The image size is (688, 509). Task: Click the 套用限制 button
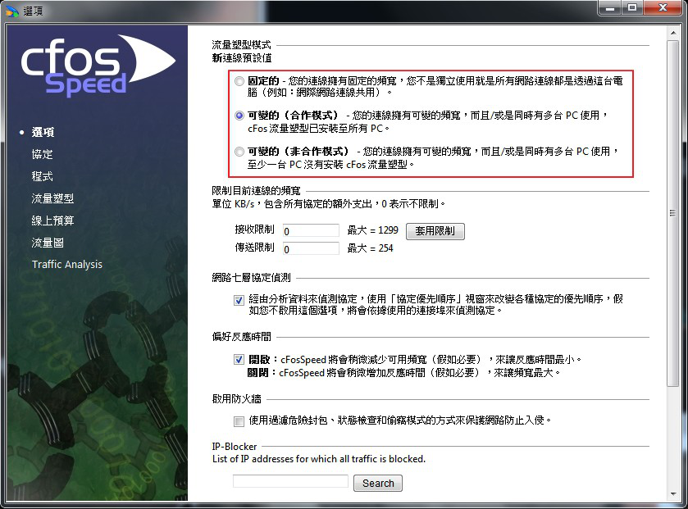(x=435, y=231)
